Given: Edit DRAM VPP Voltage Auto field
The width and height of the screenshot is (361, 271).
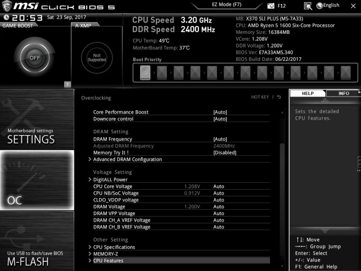Looking at the screenshot, I should click(x=218, y=214).
